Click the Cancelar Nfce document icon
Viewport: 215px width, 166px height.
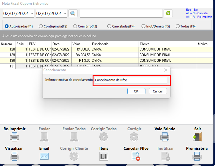click(x=136, y=156)
